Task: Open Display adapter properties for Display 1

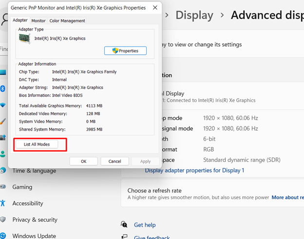Action: (194, 171)
